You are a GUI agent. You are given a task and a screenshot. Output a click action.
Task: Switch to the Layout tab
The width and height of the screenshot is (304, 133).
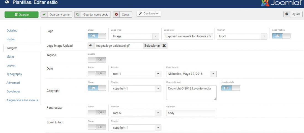point(11,65)
